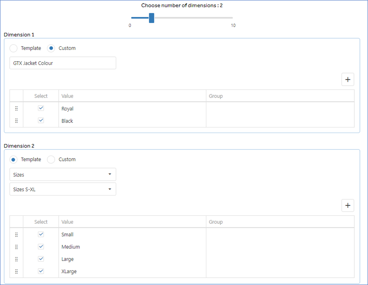Deselect the Medium size checkbox
The width and height of the screenshot is (368, 285).
pos(41,246)
